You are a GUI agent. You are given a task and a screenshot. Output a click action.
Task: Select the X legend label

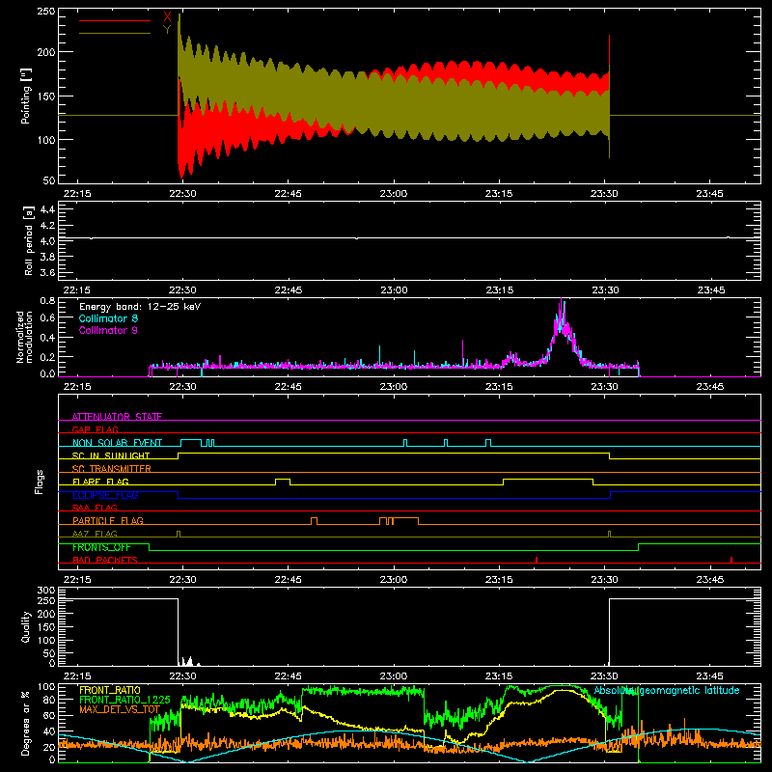(x=167, y=17)
